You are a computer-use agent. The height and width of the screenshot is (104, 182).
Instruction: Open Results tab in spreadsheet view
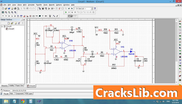(x=6, y=94)
